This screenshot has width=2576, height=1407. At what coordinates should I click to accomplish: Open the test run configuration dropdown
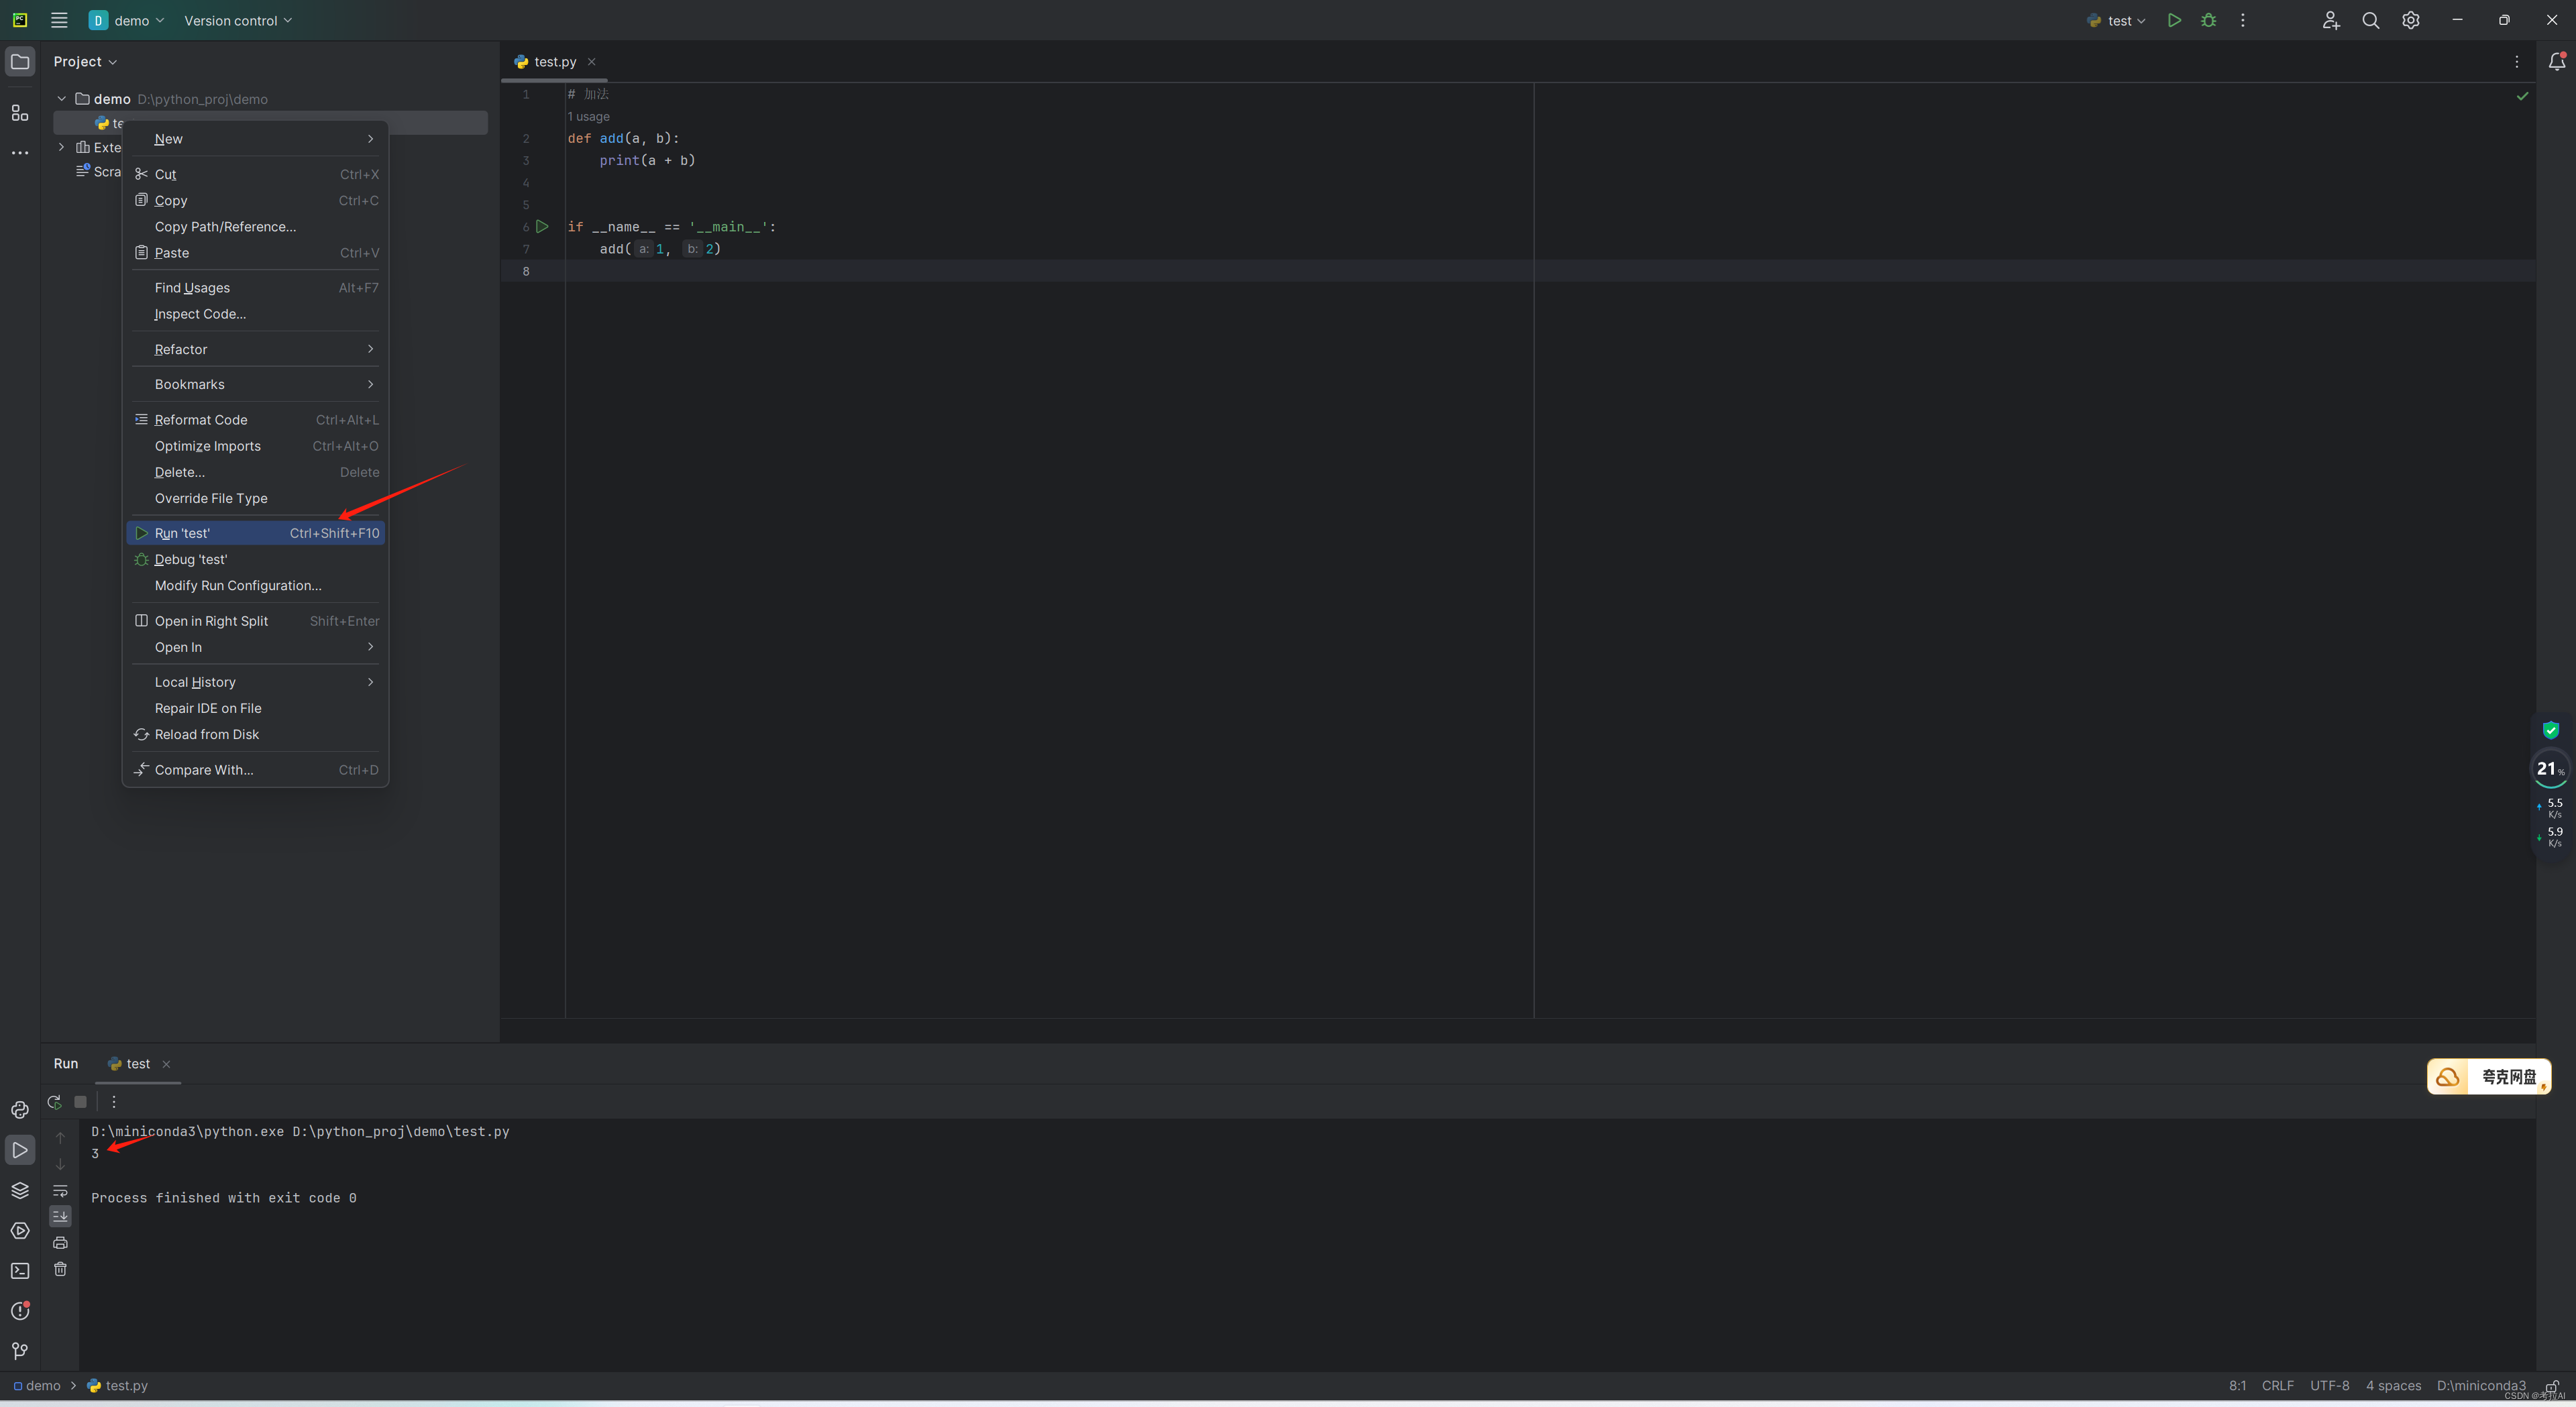pos(2117,20)
